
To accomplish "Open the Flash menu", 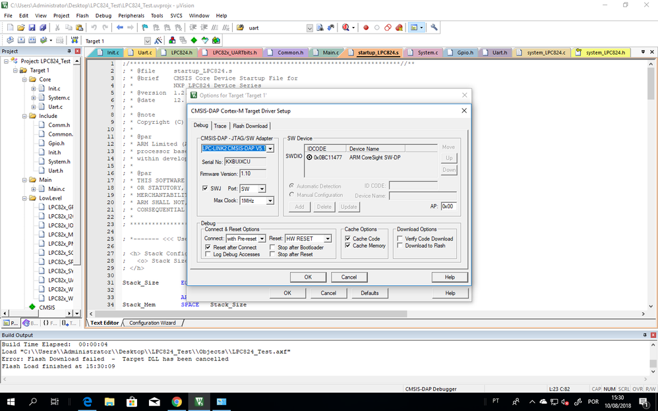I will (x=82, y=16).
